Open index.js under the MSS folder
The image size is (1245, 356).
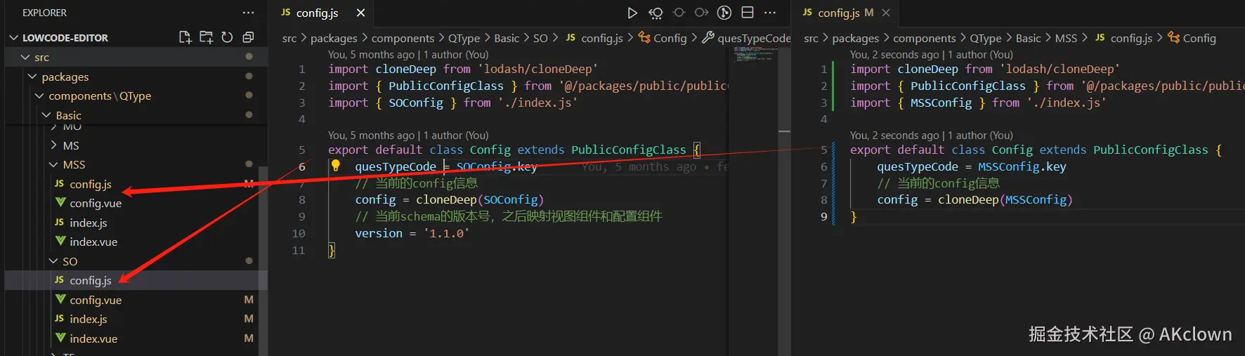[x=89, y=223]
